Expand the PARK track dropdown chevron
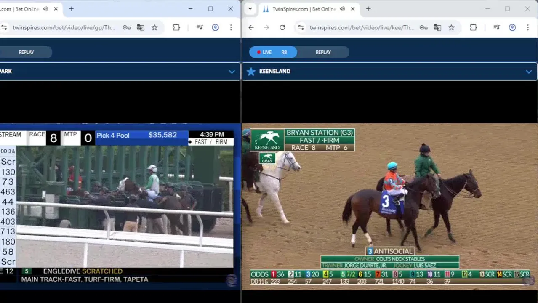The width and height of the screenshot is (538, 303). (x=232, y=72)
